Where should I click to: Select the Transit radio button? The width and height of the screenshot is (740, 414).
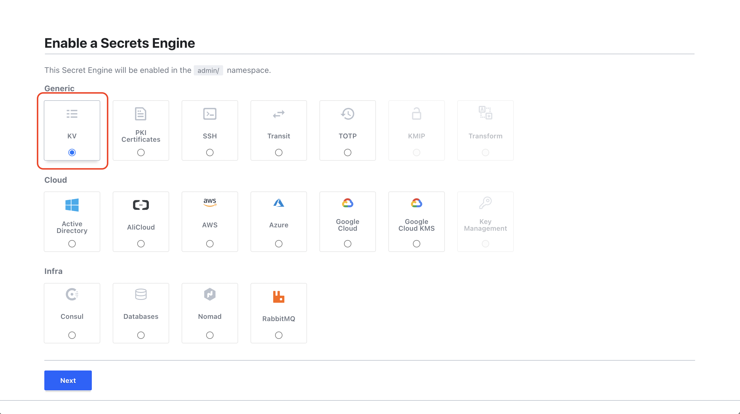tap(279, 152)
